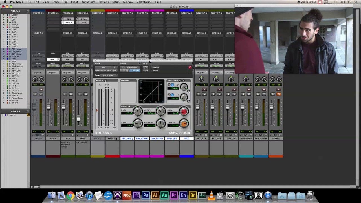The width and height of the screenshot is (361, 203).
Task: Click the Master track volume fader
Action: coord(49,107)
